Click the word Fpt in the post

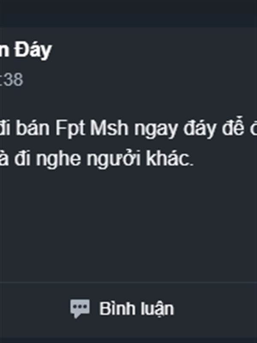[70, 129]
